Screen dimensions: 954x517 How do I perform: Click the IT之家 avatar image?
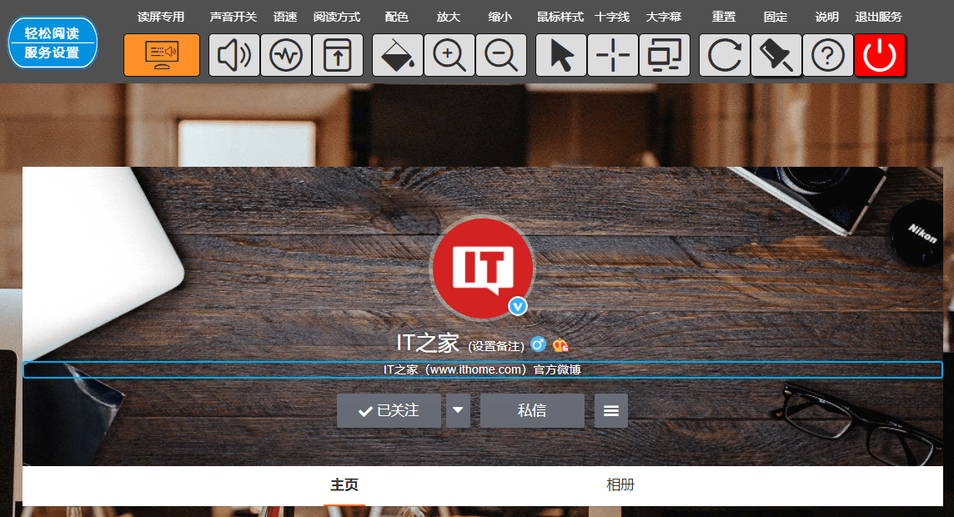coord(482,269)
